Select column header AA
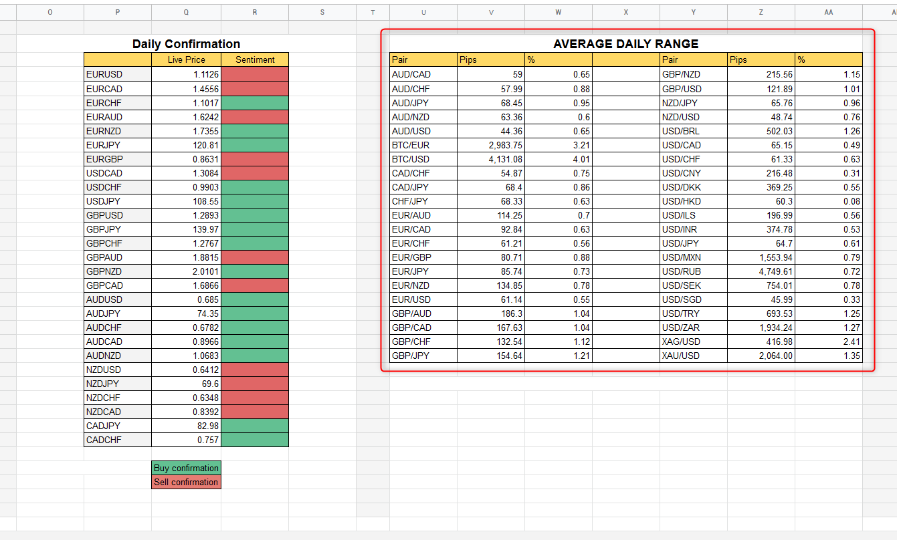 pyautogui.click(x=829, y=11)
